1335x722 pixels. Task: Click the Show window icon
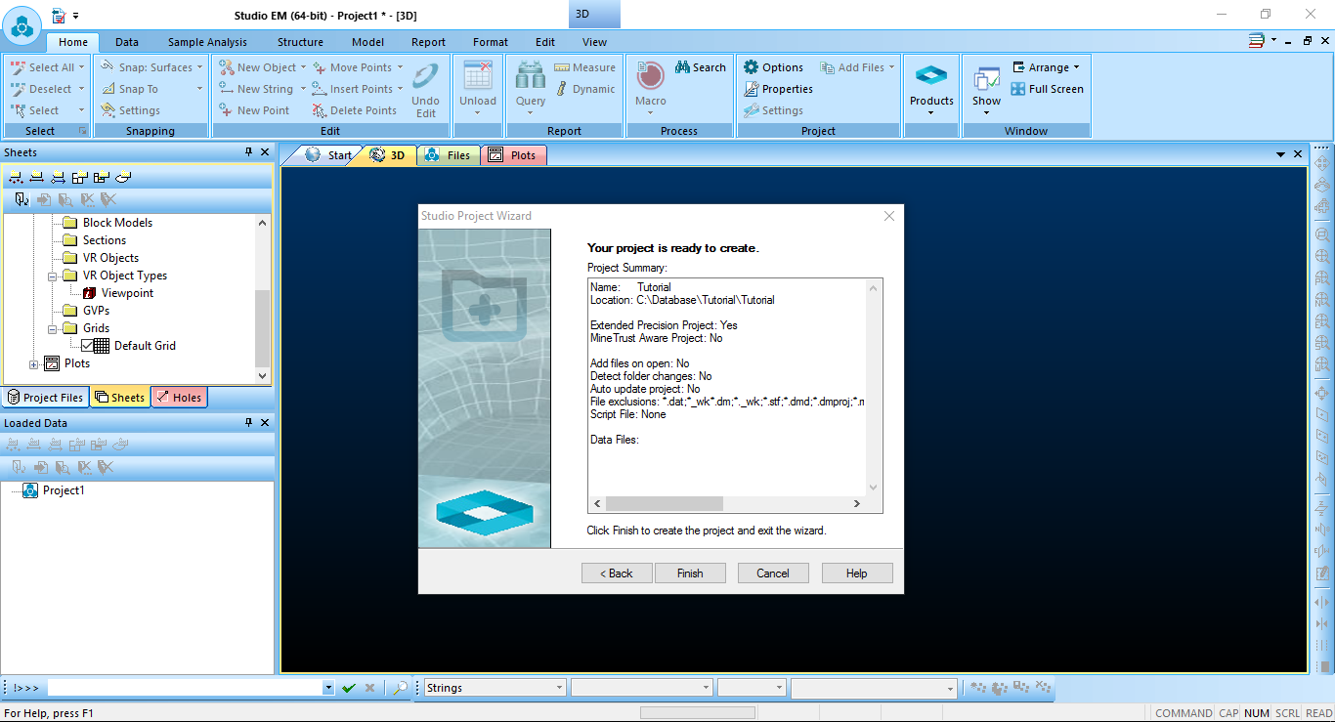(987, 78)
